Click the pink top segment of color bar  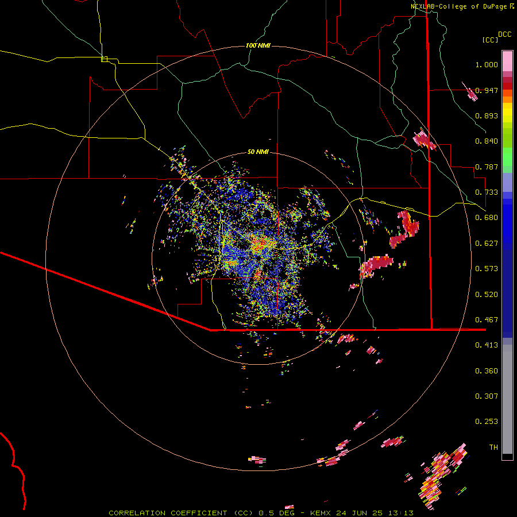coord(507,61)
